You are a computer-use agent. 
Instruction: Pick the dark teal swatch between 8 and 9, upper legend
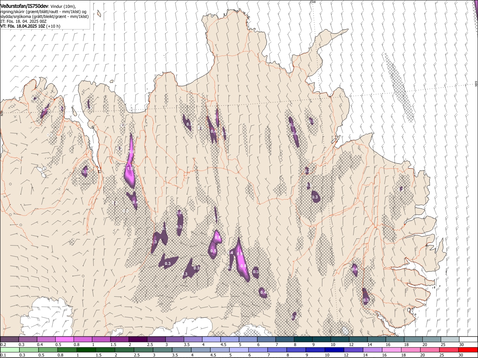pyautogui.click(x=303, y=339)
